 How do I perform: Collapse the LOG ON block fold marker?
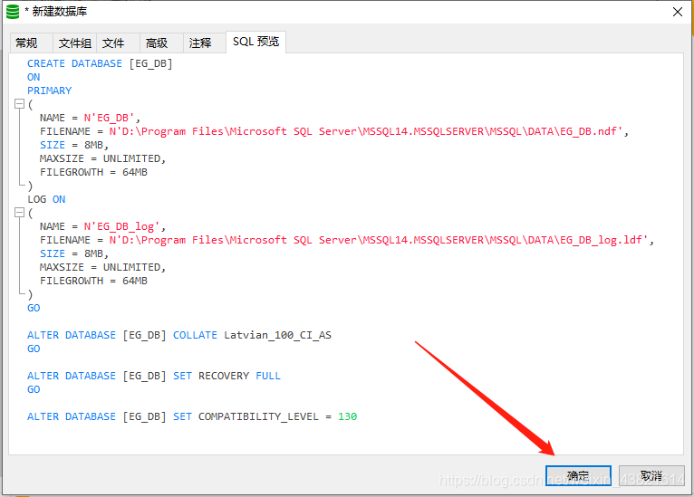[x=19, y=213]
